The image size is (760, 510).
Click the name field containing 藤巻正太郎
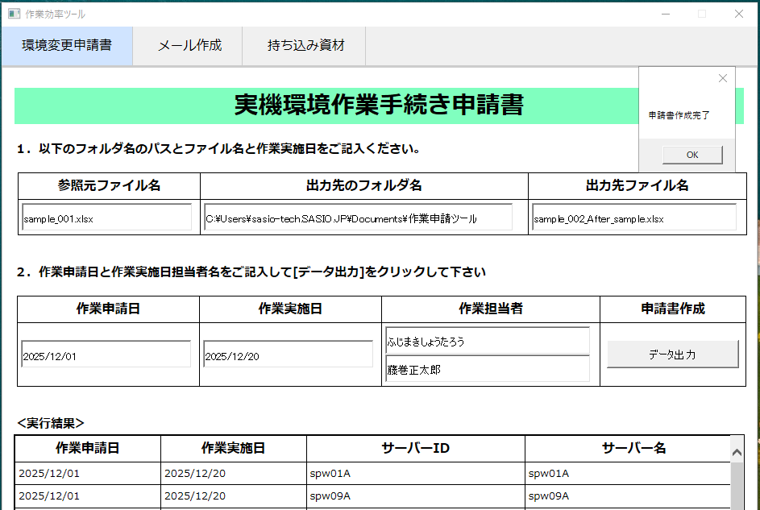pos(488,369)
